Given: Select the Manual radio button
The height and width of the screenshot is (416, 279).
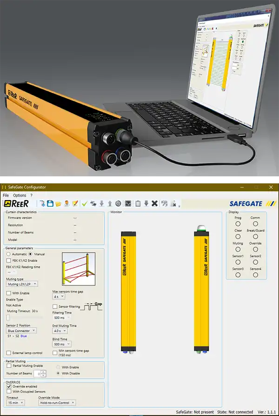Looking at the screenshot, I should tap(30, 254).
